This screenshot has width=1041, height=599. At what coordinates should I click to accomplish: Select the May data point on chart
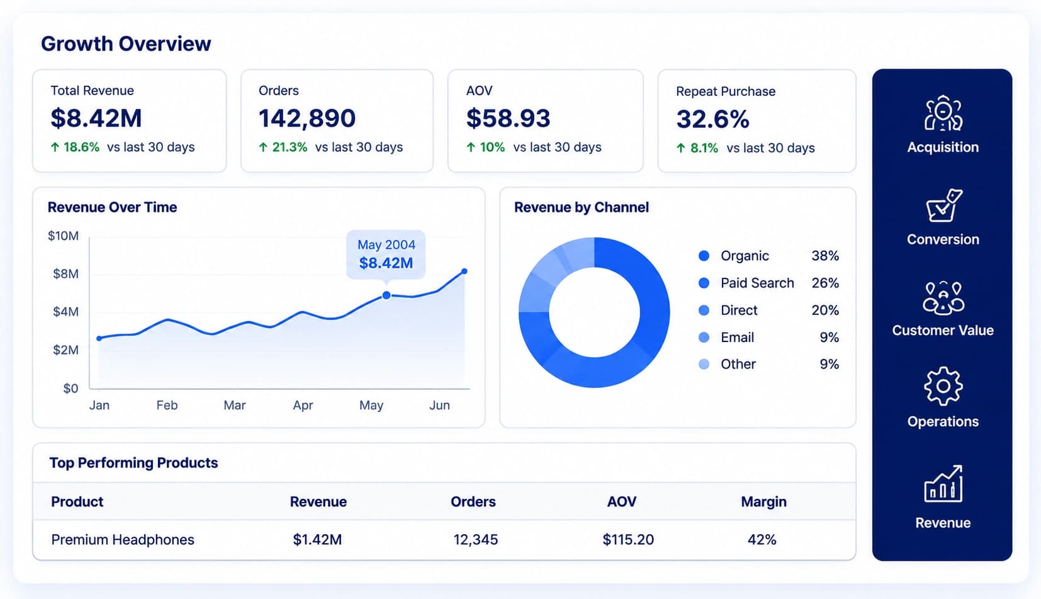click(386, 295)
